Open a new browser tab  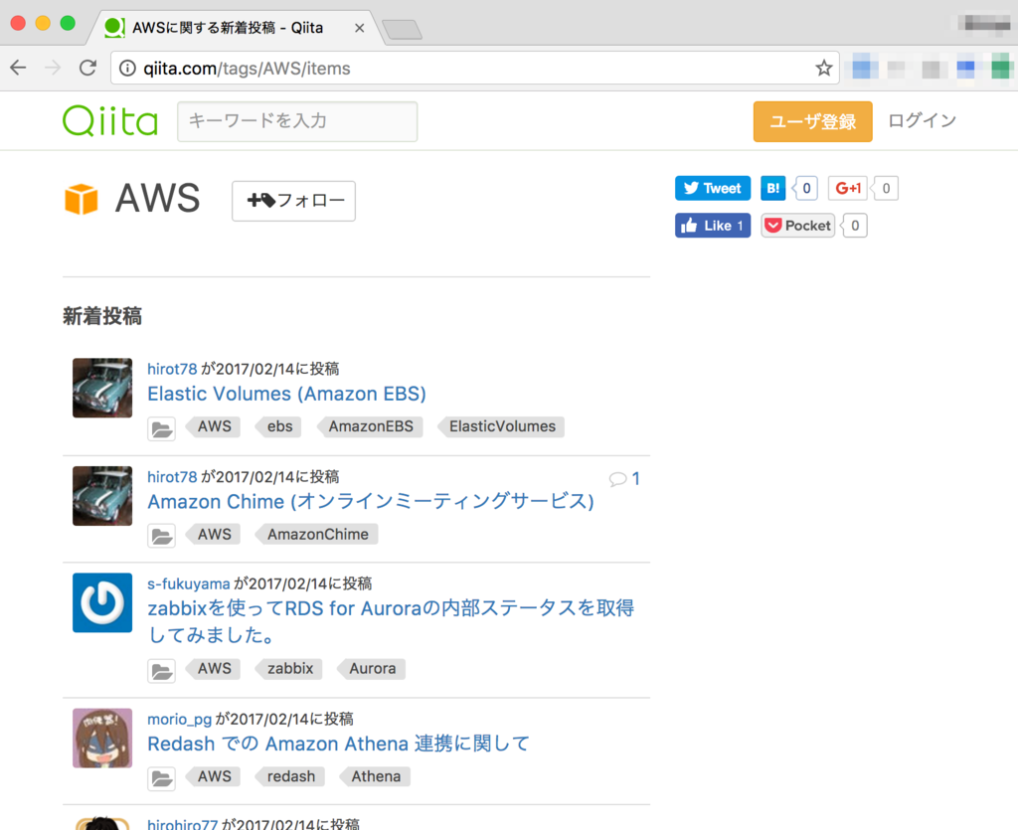pyautogui.click(x=402, y=29)
